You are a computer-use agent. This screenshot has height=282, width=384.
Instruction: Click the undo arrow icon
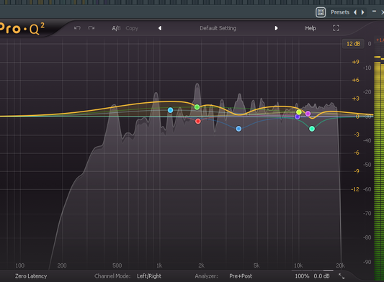pos(77,28)
